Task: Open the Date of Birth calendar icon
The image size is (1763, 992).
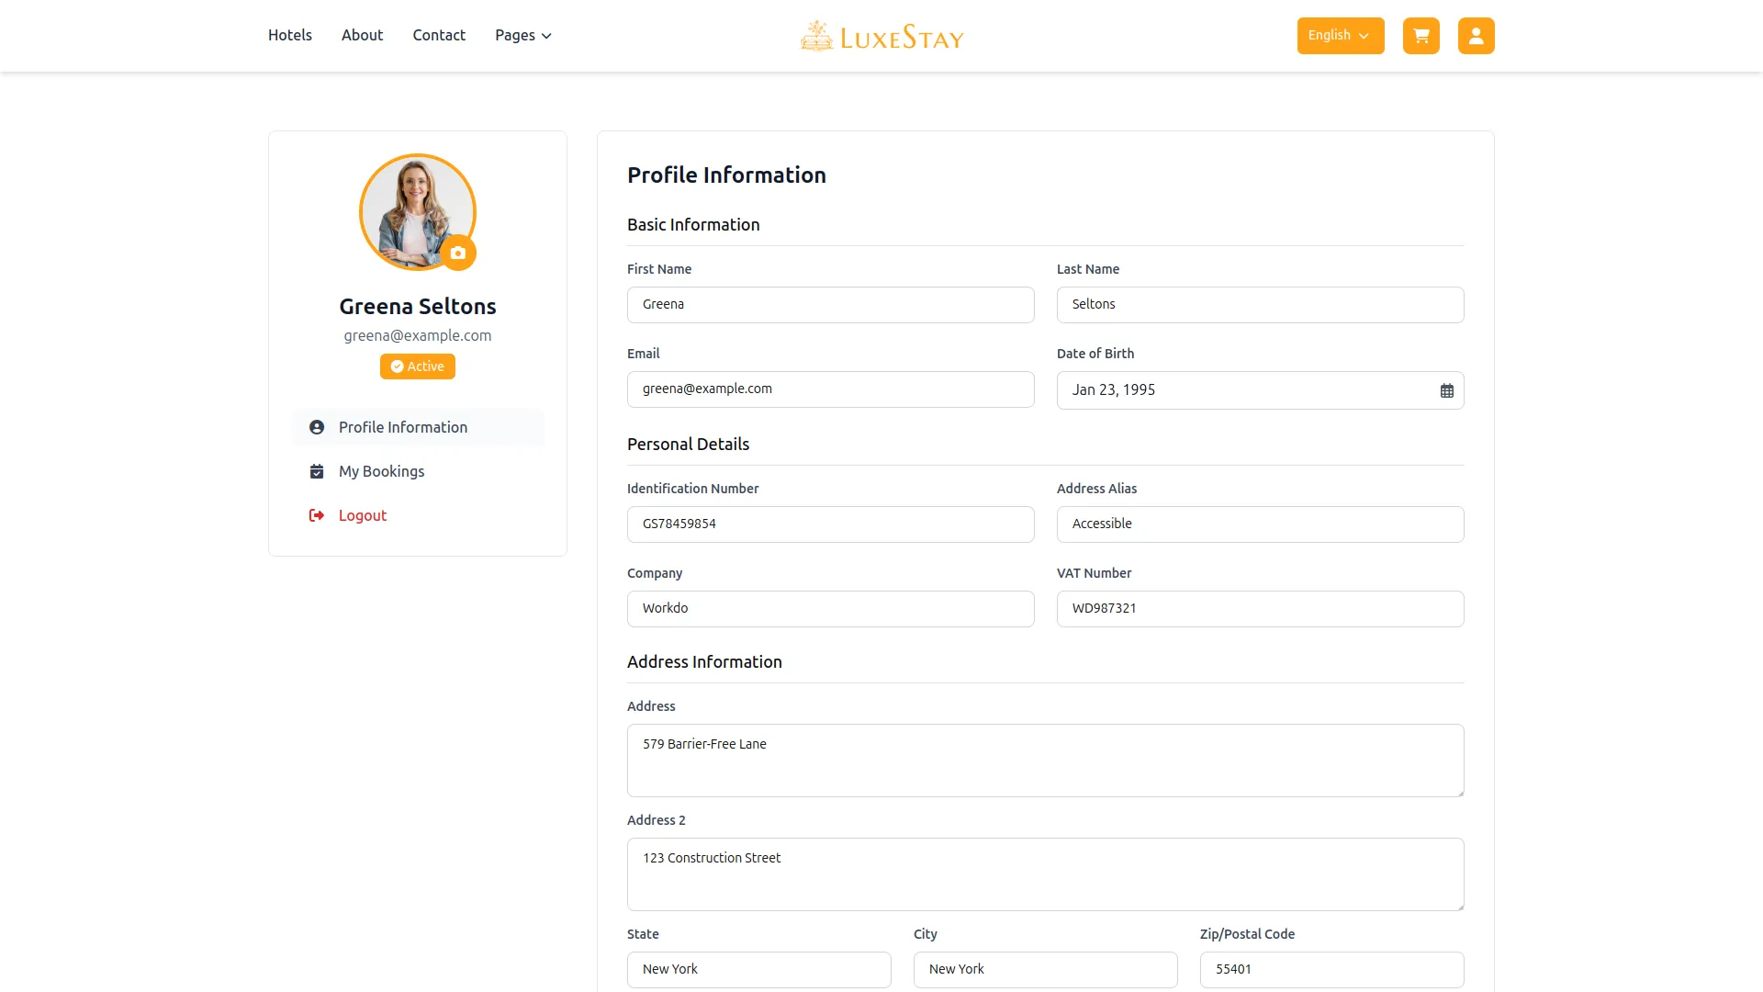Action: 1447,390
